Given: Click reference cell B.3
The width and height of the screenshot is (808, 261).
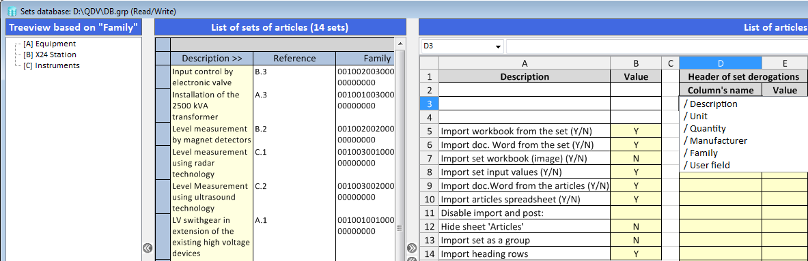Looking at the screenshot, I should tap(294, 77).
